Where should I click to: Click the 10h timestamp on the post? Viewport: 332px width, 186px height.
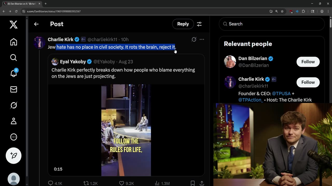[x=125, y=40]
